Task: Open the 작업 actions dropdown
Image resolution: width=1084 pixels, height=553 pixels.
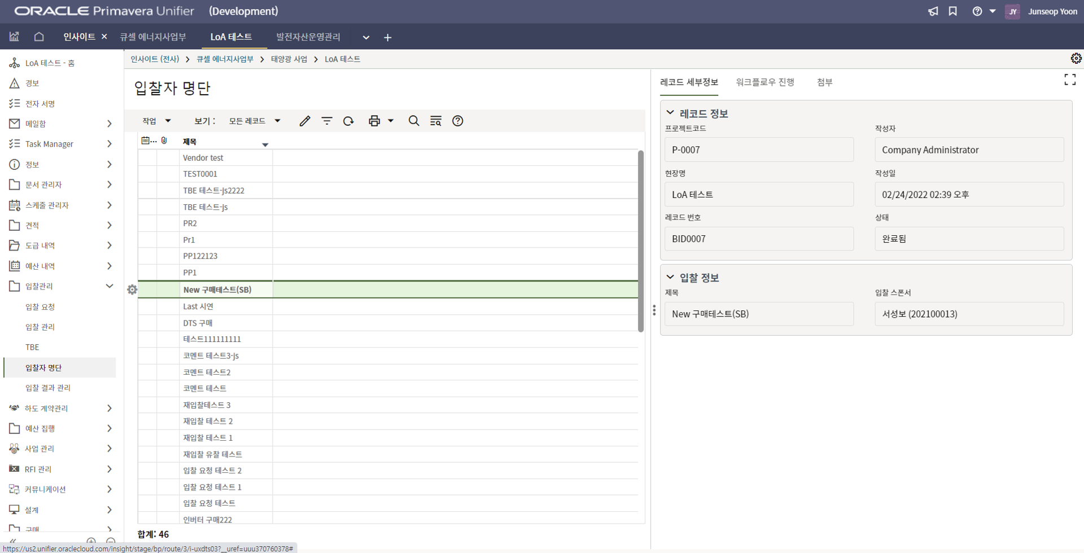Action: point(156,121)
